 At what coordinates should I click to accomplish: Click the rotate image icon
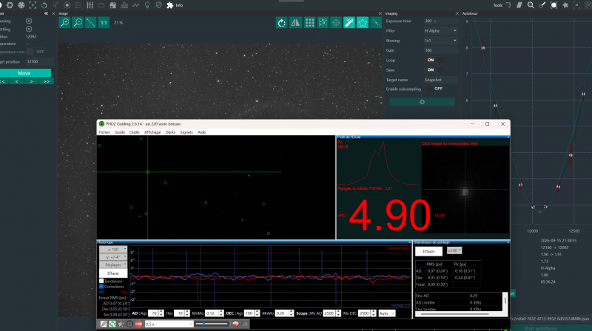click(x=281, y=23)
